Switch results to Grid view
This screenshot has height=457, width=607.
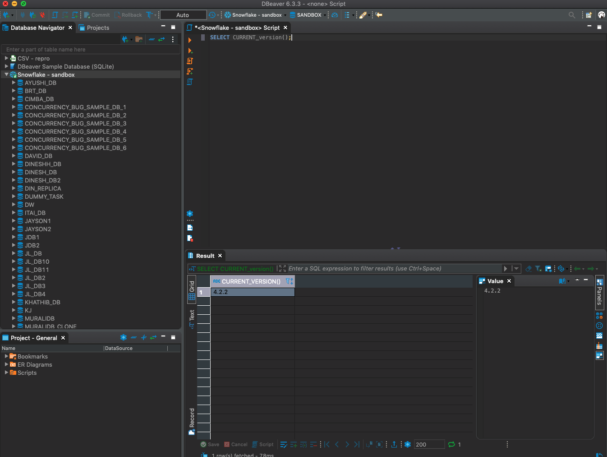pyautogui.click(x=192, y=290)
